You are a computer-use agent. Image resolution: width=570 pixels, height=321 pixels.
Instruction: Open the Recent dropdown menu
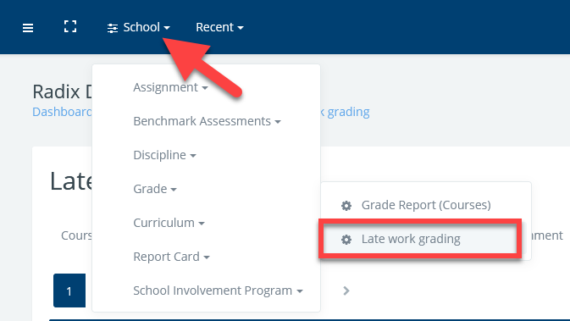pyautogui.click(x=219, y=27)
